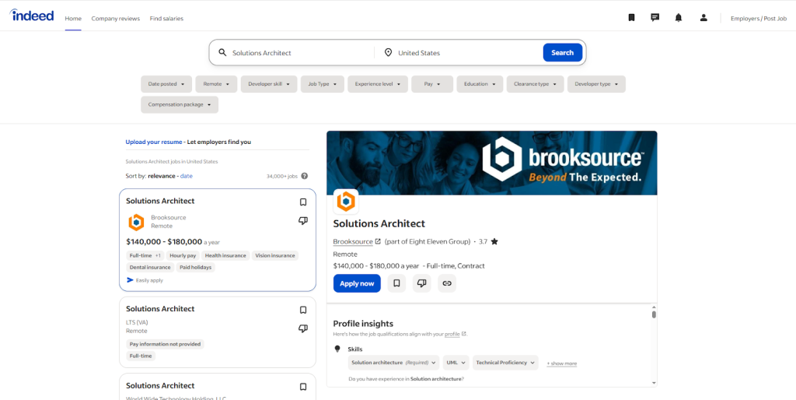This screenshot has height=400, width=796.
Task: Open the Job Type filter dropdown
Action: (x=323, y=84)
